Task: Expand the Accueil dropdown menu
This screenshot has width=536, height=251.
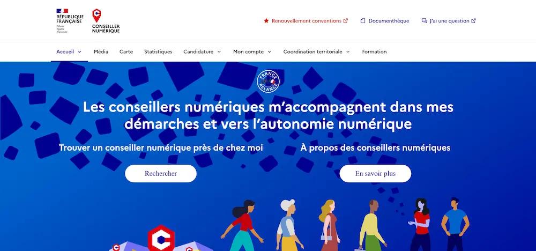Action: [x=69, y=52]
